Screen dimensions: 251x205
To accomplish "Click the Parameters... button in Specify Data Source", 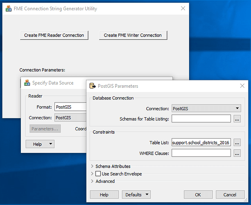I will click(x=45, y=129).
